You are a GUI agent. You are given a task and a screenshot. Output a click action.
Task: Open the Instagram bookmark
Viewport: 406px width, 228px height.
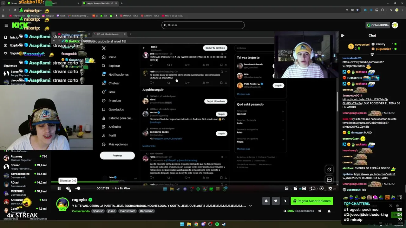[48, 16]
